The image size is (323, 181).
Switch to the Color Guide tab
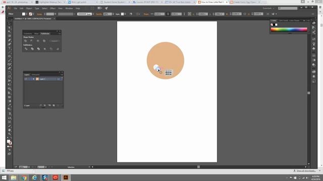tap(283, 21)
